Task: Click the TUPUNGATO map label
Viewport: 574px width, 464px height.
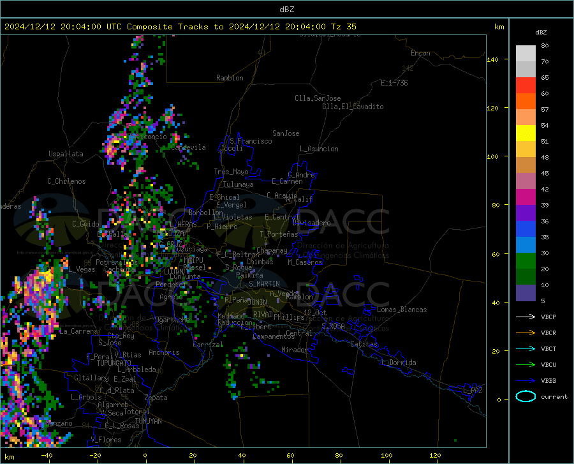Action: pos(114,363)
